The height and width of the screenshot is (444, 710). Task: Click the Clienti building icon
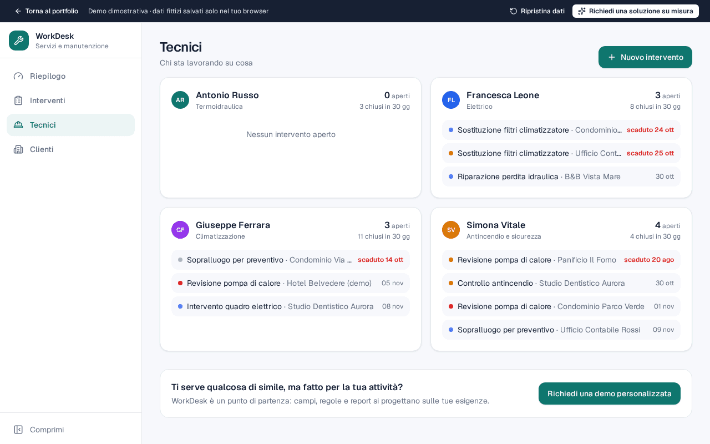click(18, 149)
